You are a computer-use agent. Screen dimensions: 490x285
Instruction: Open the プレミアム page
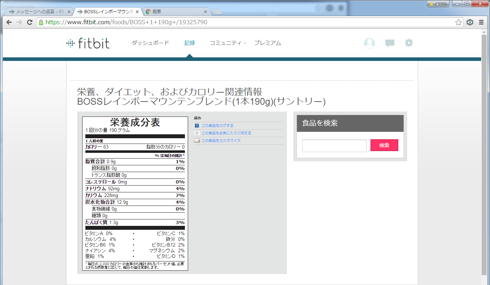[x=267, y=43]
